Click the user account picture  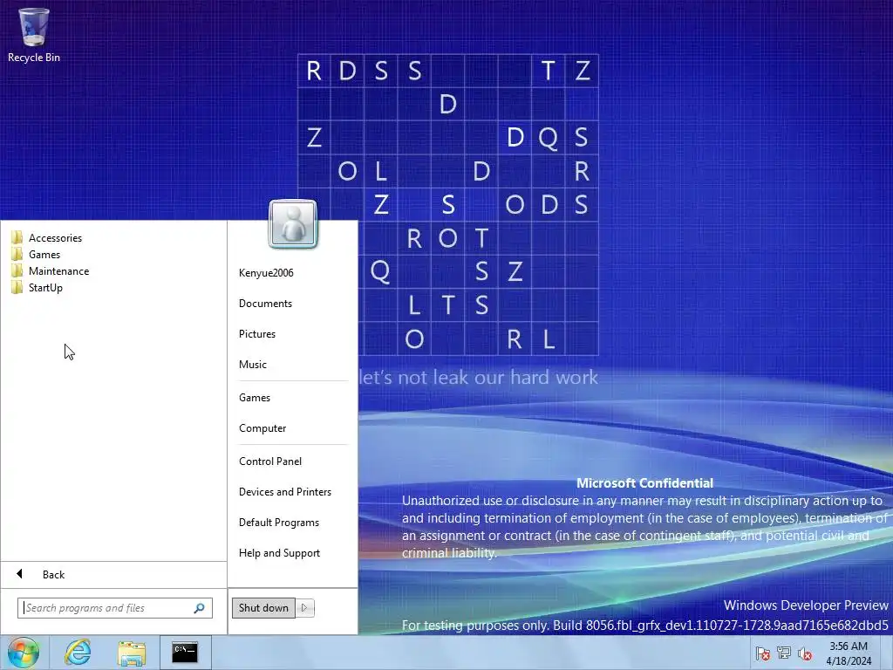(293, 223)
